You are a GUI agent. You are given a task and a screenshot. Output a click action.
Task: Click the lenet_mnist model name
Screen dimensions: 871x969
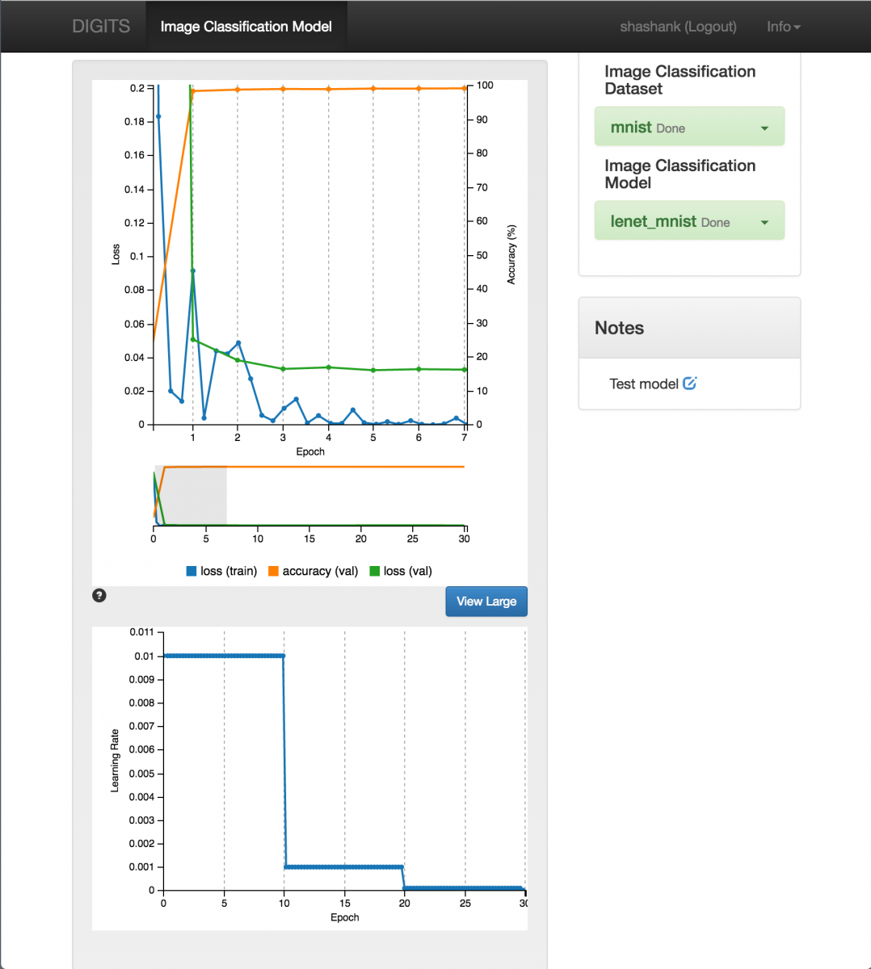point(653,222)
